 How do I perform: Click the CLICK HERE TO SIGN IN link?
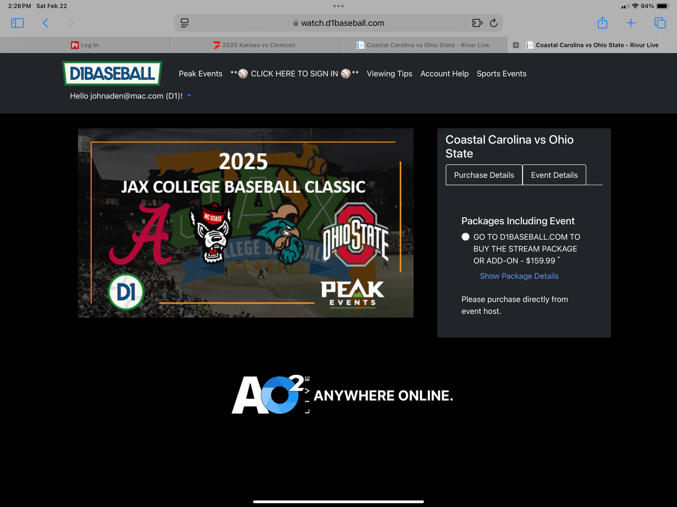[294, 74]
